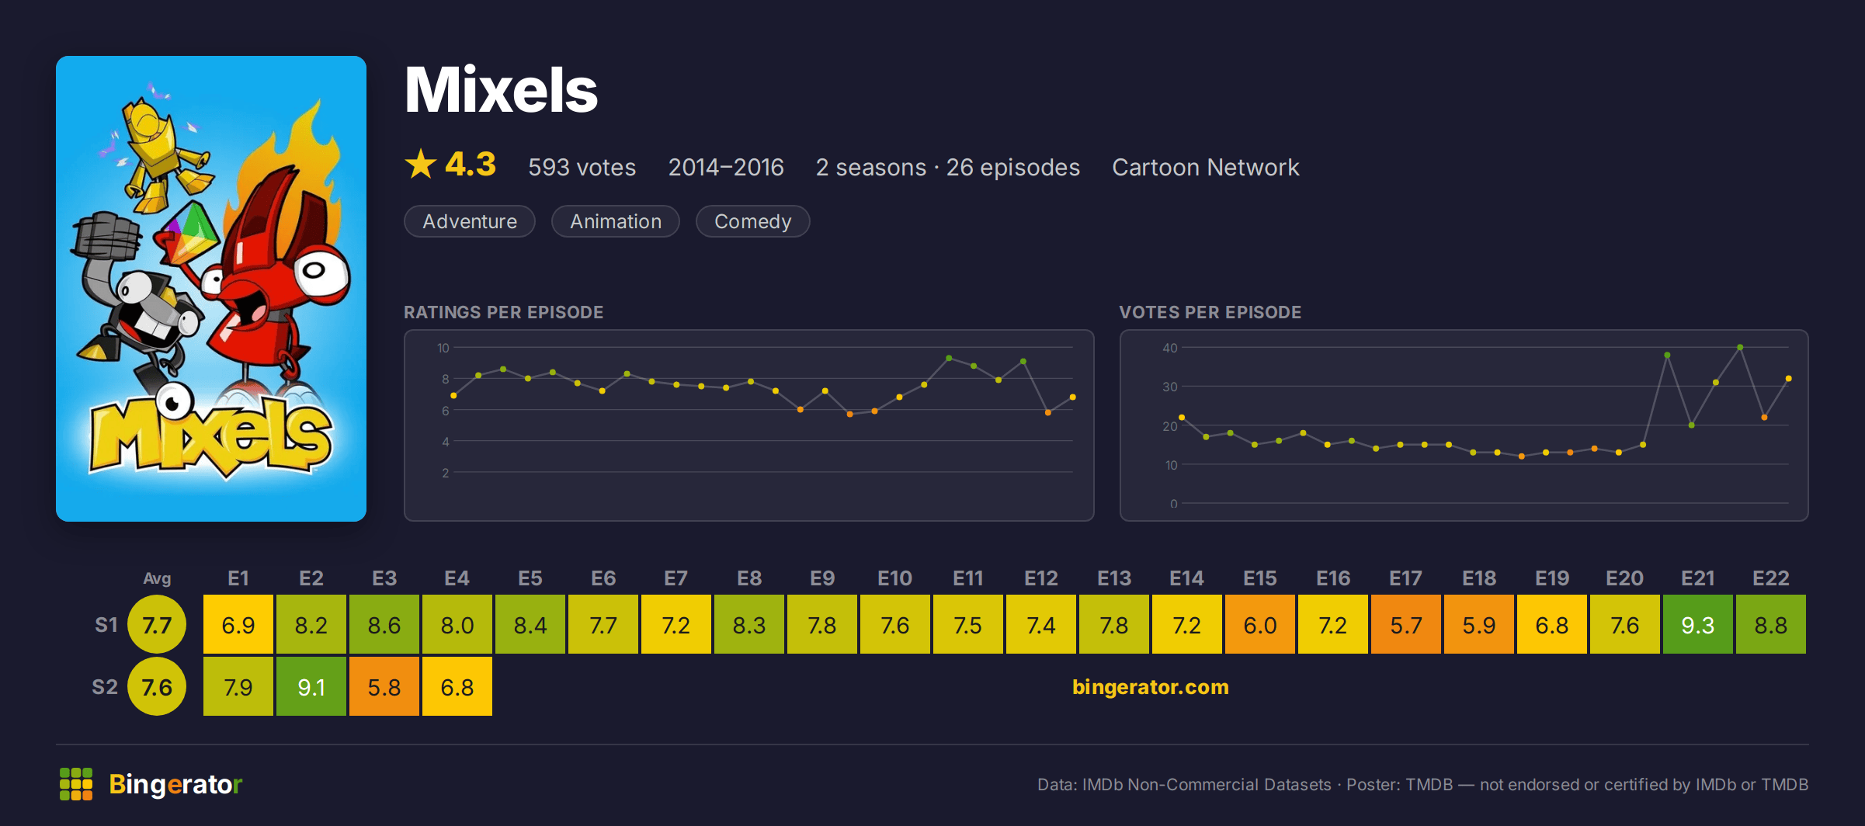Click the yellow star rating icon
1865x826 pixels.
pyautogui.click(x=421, y=165)
